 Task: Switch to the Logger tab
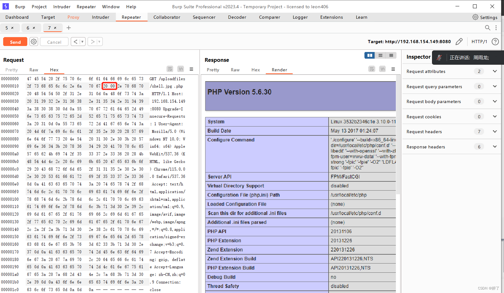pos(300,17)
